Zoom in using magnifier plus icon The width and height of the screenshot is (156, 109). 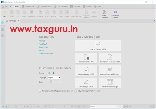point(46,106)
